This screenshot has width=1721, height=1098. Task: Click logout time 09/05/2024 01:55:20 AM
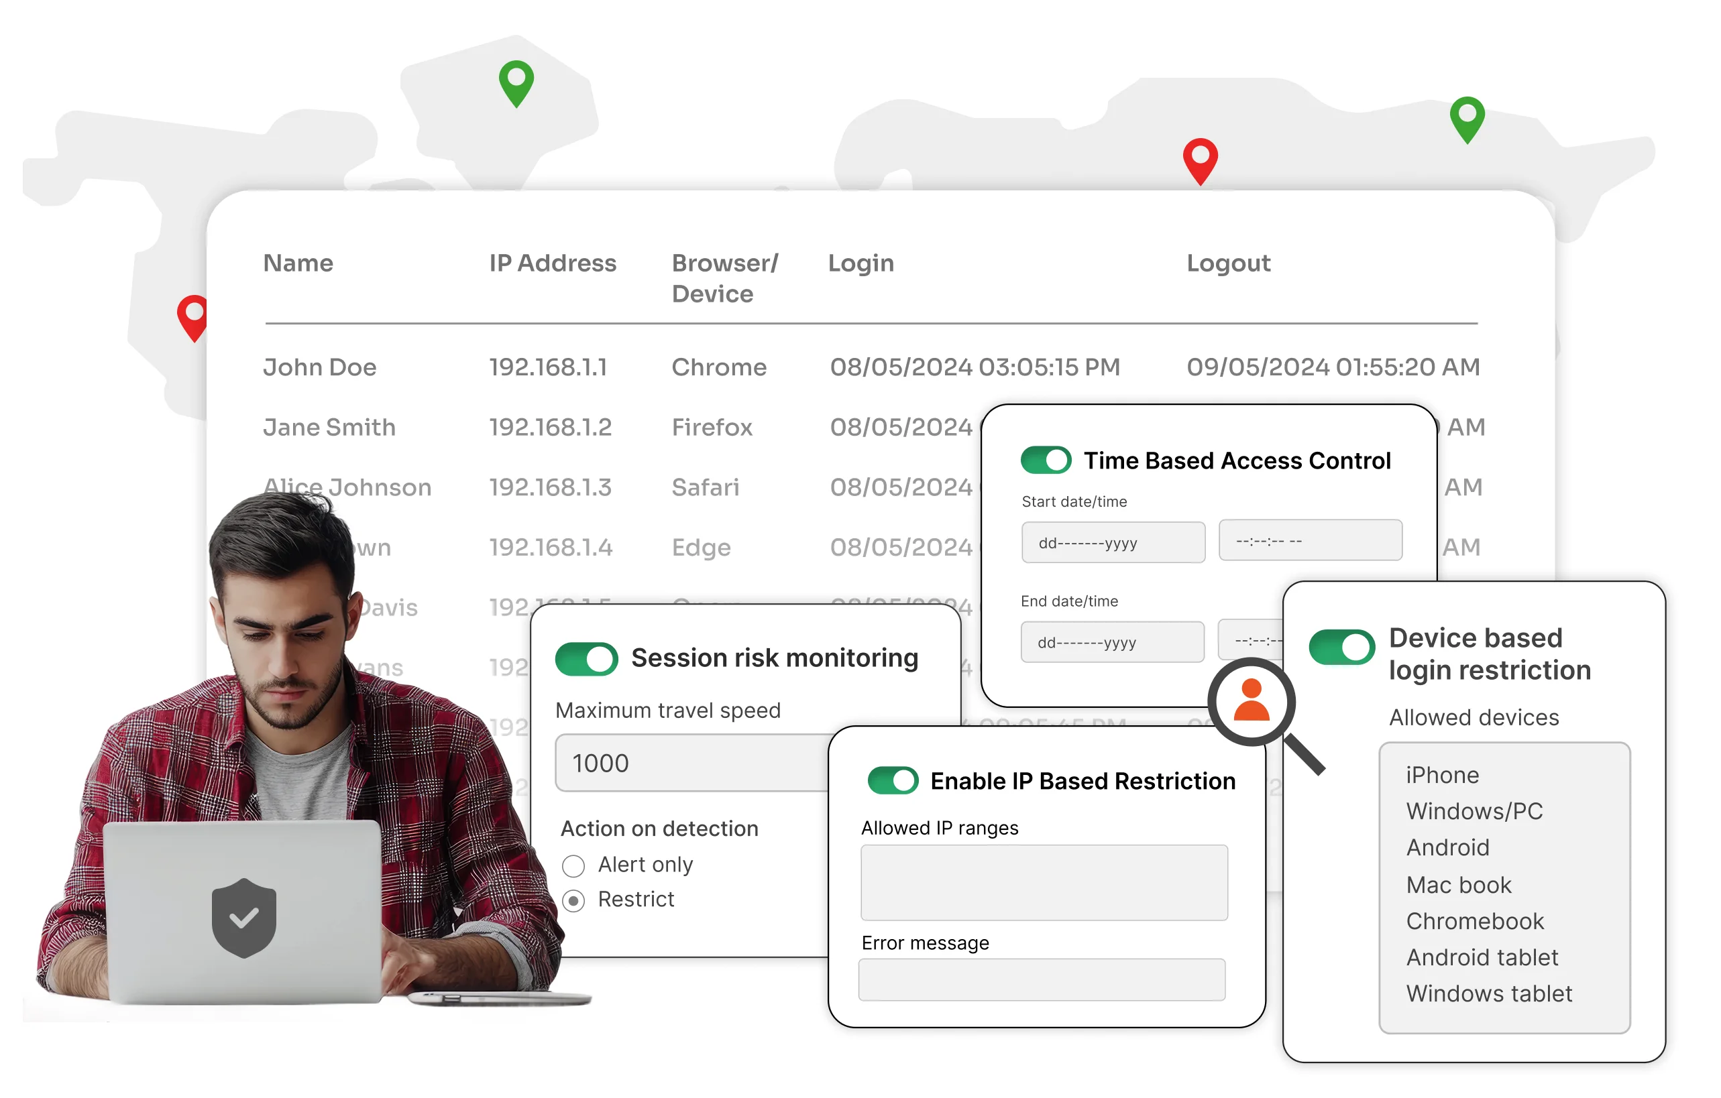tap(1333, 367)
